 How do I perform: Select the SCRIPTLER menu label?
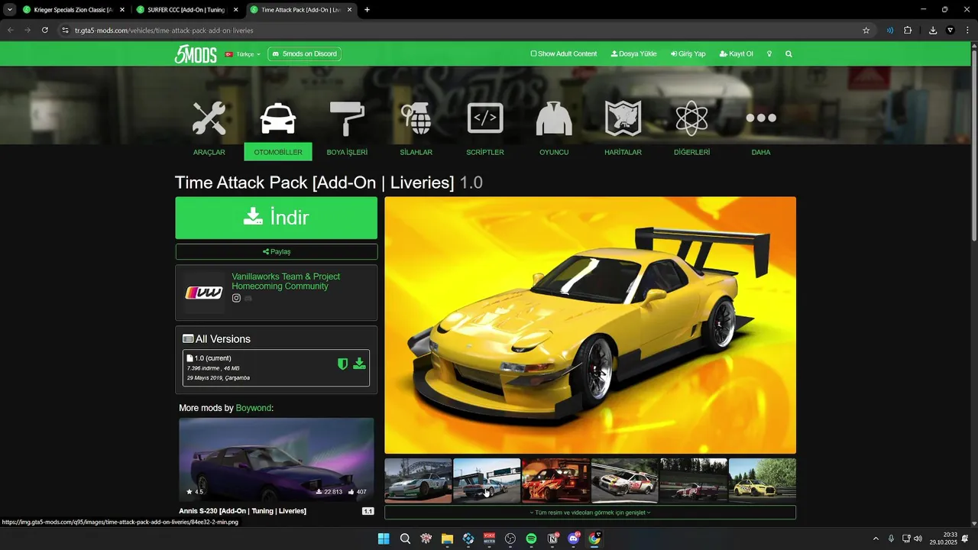485,152
